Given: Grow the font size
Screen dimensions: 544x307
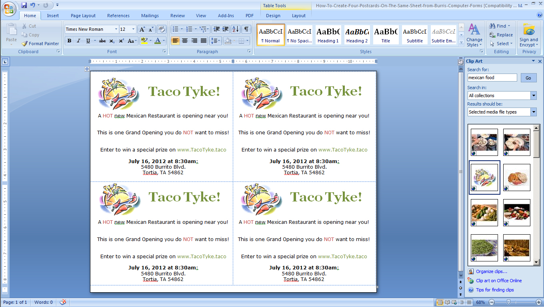Looking at the screenshot, I should (x=142, y=29).
